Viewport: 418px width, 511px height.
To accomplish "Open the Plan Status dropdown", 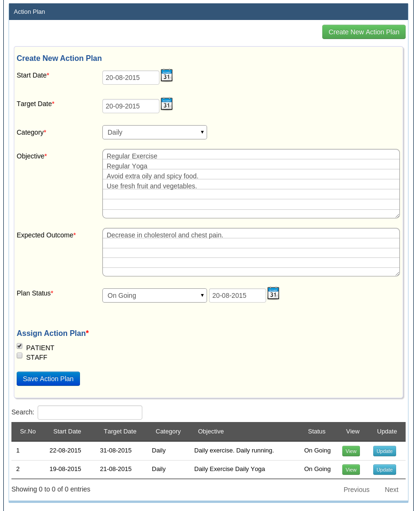I will click(154, 295).
